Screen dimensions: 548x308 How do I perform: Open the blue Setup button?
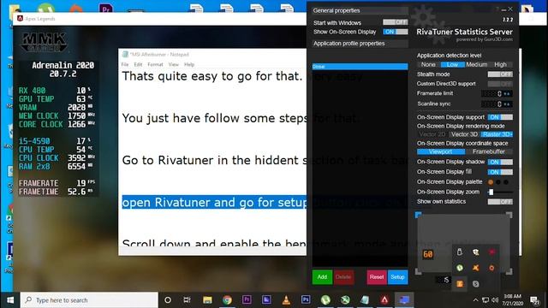[x=397, y=277]
